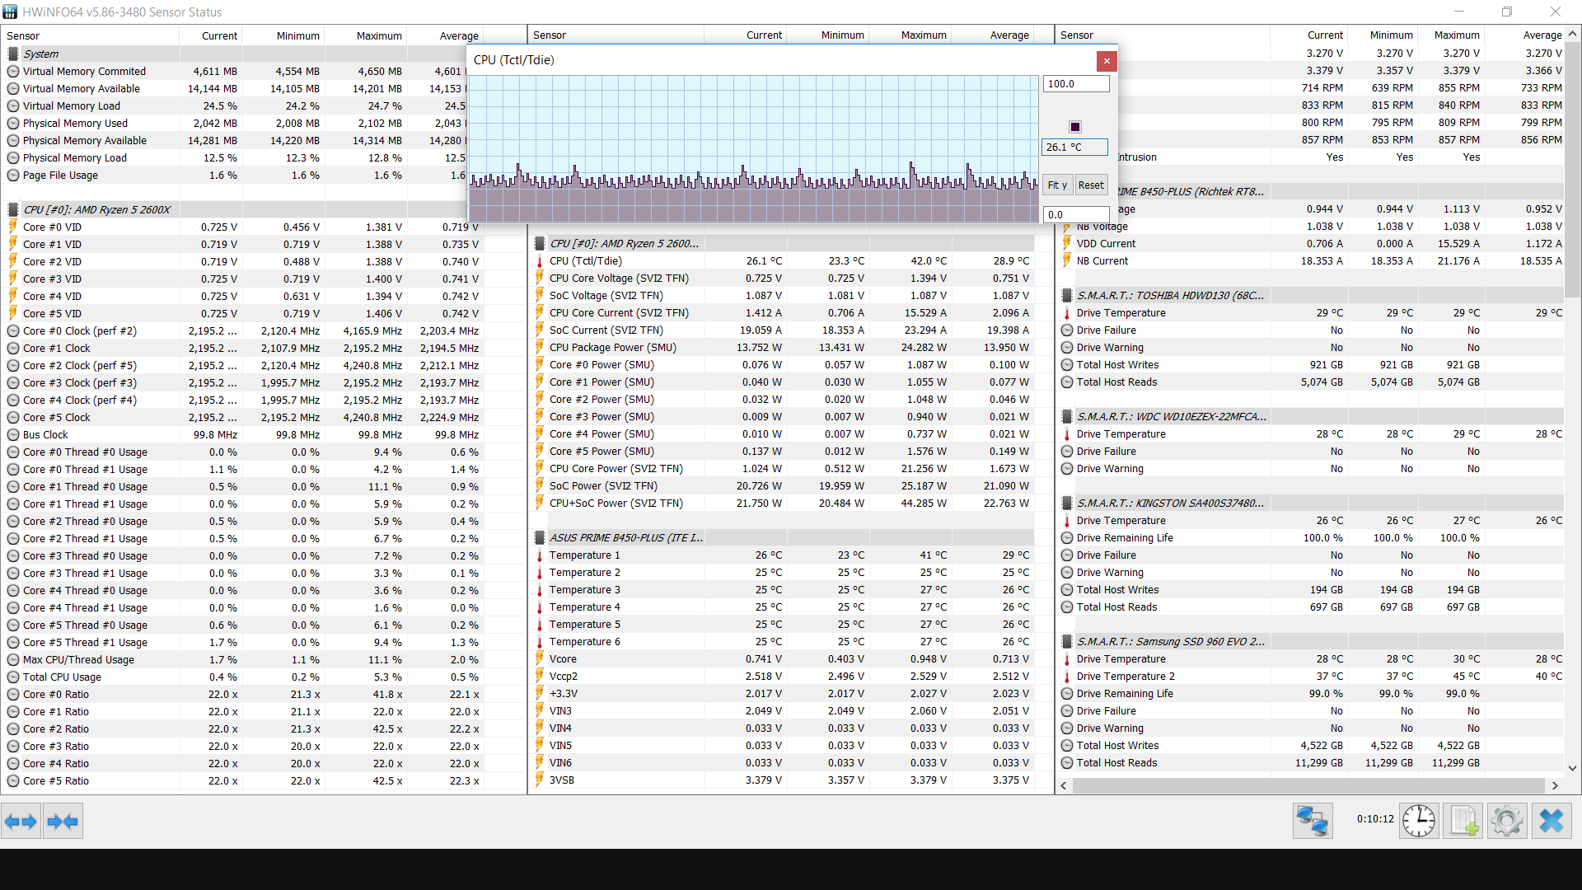Click the expand columns arrows icon
Screen dimensions: 1582x890
click(x=21, y=822)
